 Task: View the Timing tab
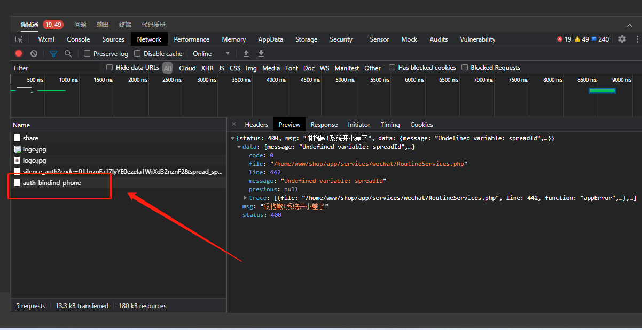click(390, 124)
